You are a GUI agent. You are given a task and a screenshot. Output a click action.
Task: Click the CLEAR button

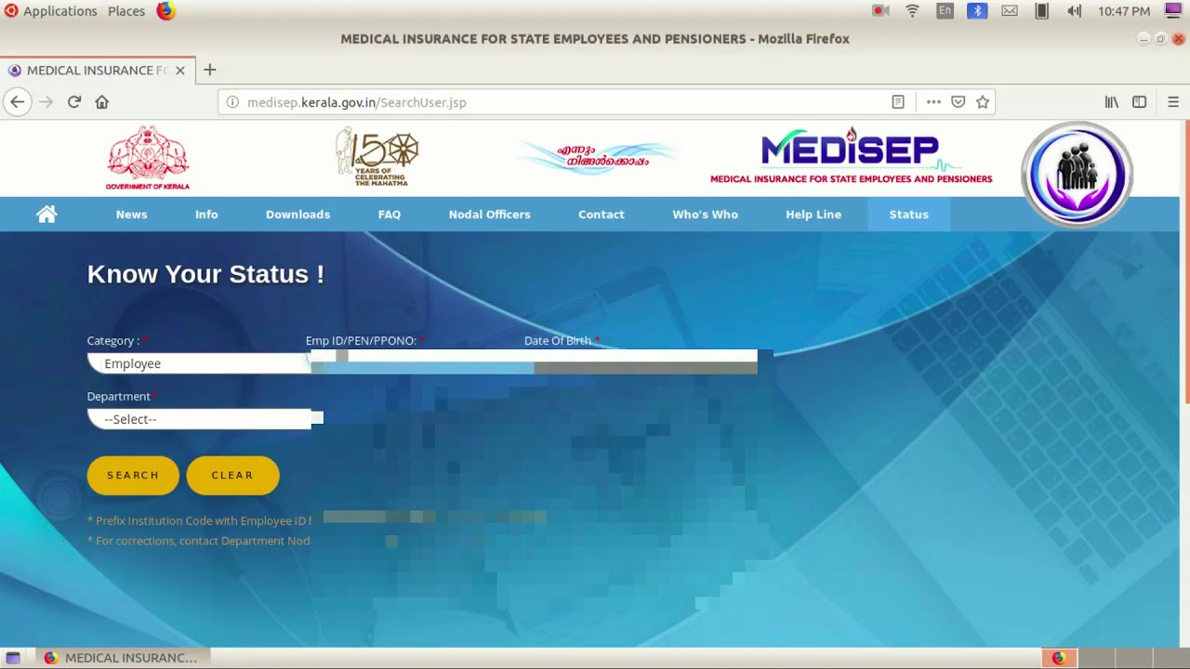(x=232, y=475)
